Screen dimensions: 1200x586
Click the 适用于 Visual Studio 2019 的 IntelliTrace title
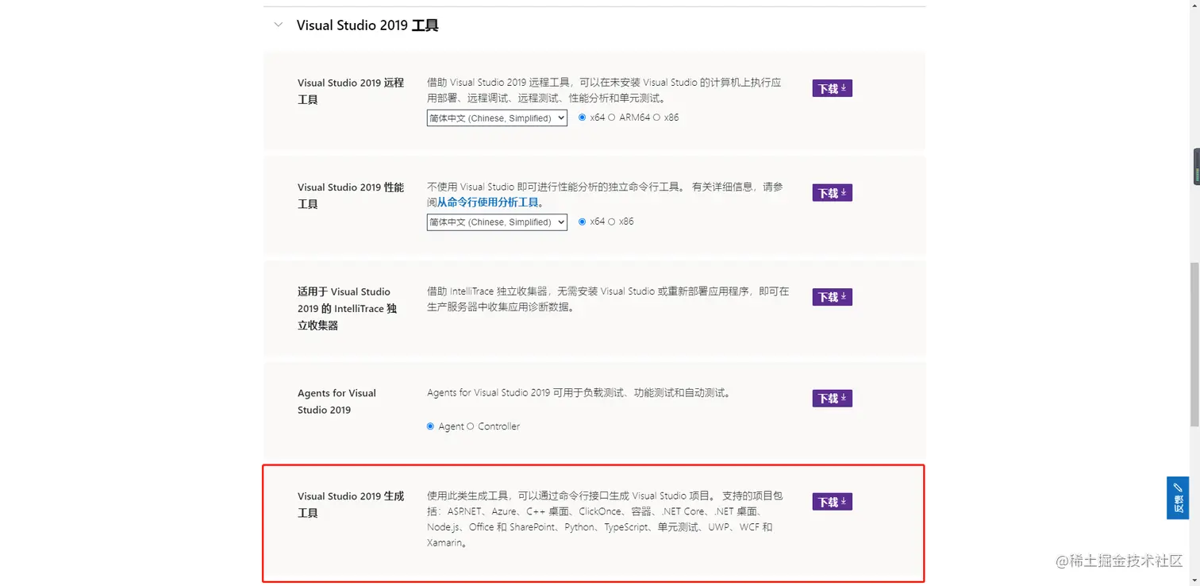click(x=348, y=308)
